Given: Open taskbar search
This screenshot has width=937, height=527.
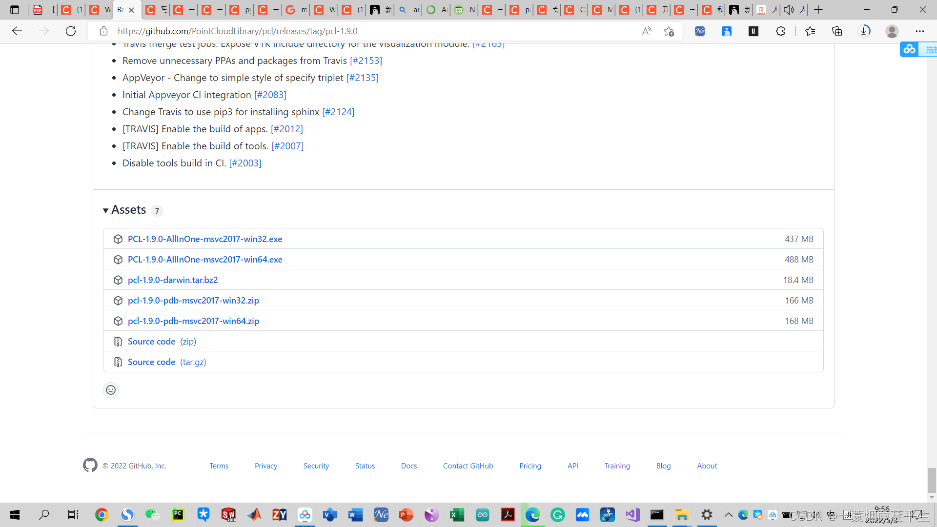Looking at the screenshot, I should 44,515.
